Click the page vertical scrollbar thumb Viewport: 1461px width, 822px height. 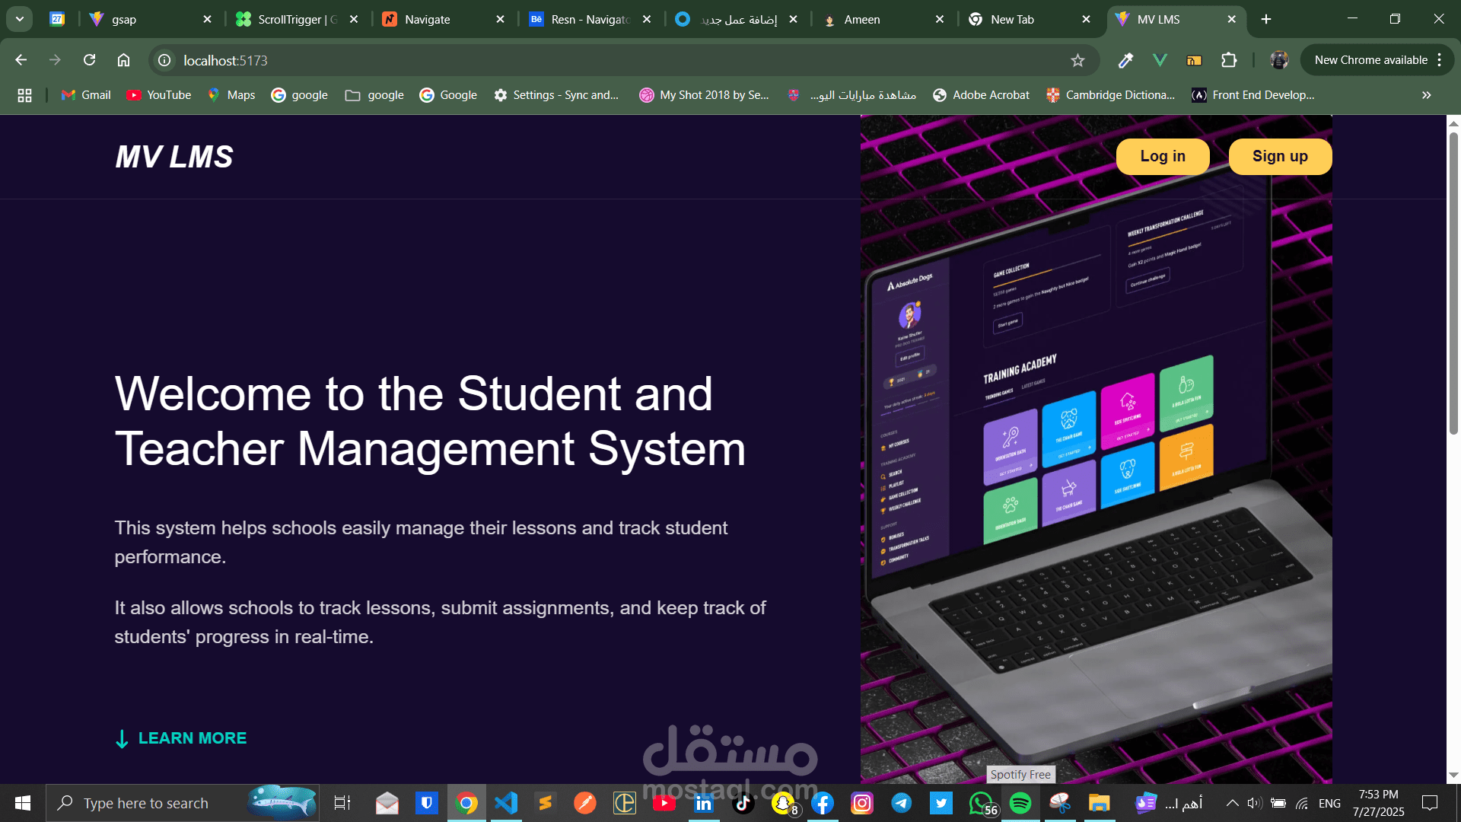point(1453,283)
